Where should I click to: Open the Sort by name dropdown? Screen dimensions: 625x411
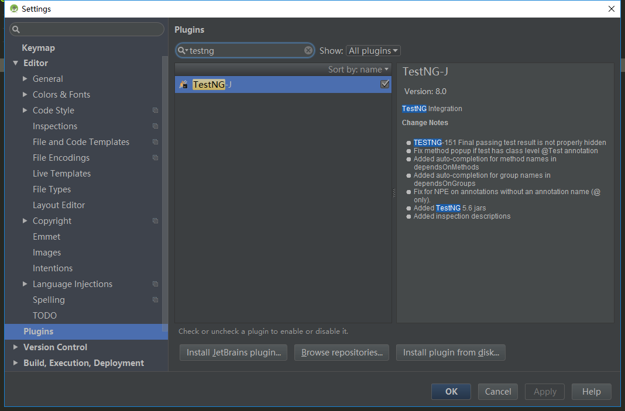point(358,70)
